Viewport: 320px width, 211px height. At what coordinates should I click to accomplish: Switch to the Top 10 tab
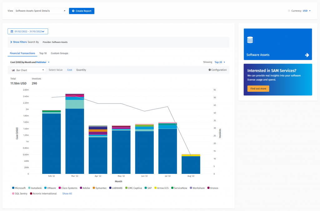click(x=43, y=53)
